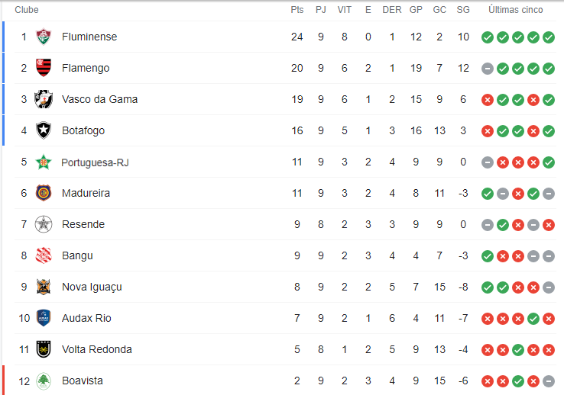Click the Bangu club crest
Screen dimensions: 564x395
click(44, 255)
